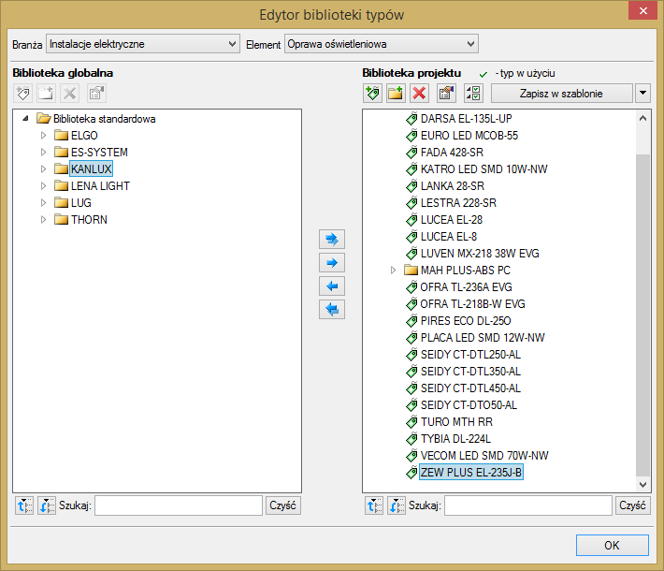Select LENA LIGHT label

(100, 185)
